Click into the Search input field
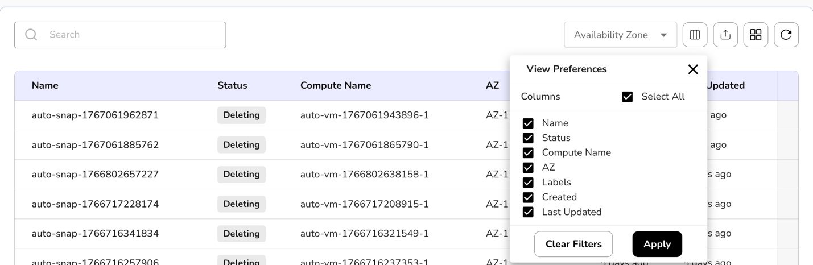Image resolution: width=813 pixels, height=265 pixels. 131,35
